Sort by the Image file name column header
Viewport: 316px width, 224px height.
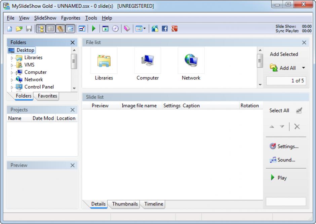[141, 106]
